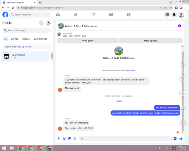
Task: Open the emoji picker in message box
Action: [175, 139]
